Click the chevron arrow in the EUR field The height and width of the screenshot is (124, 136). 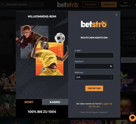pyautogui.click(x=111, y=77)
